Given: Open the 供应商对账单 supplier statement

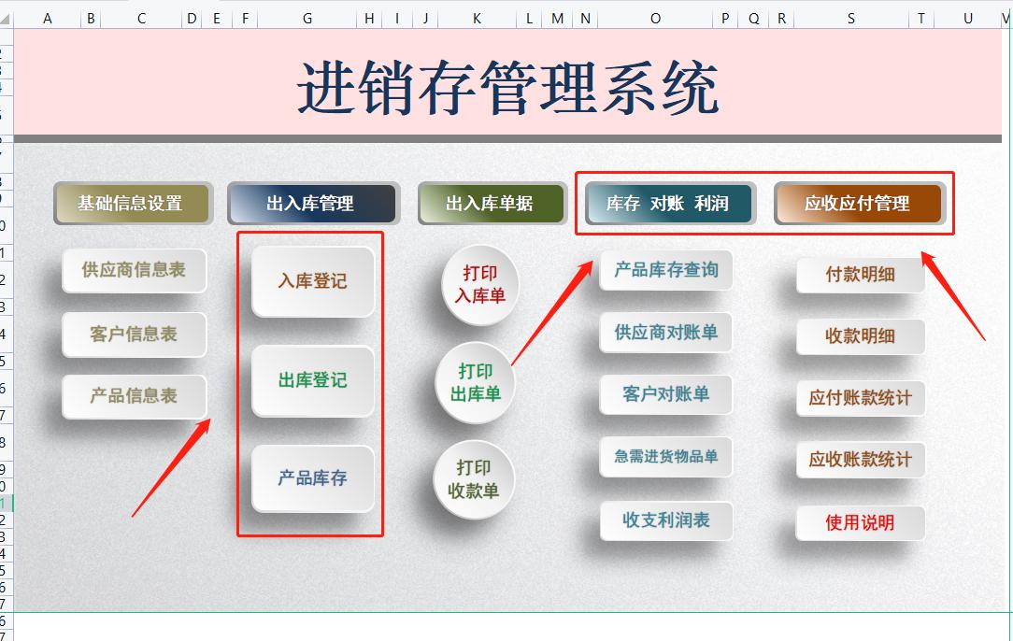Looking at the screenshot, I should 665,332.
